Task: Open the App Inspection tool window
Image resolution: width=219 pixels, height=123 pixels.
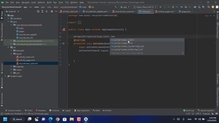Action: 82,111
